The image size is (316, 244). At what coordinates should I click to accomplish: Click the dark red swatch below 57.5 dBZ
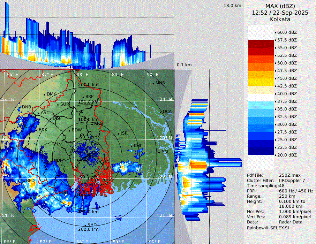click(x=261, y=44)
